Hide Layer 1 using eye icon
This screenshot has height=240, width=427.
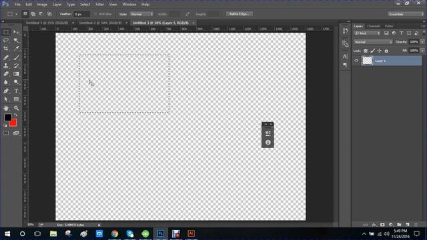[356, 61]
